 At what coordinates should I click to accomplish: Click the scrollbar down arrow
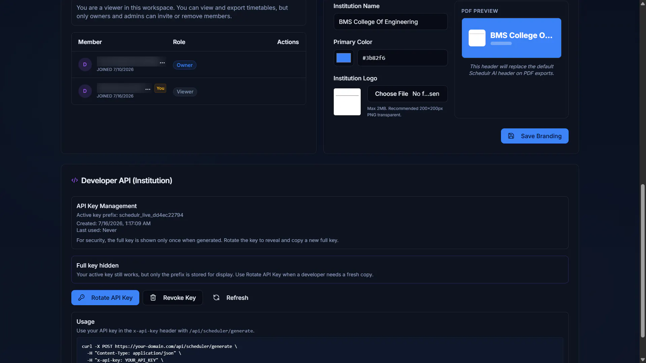coord(642,360)
